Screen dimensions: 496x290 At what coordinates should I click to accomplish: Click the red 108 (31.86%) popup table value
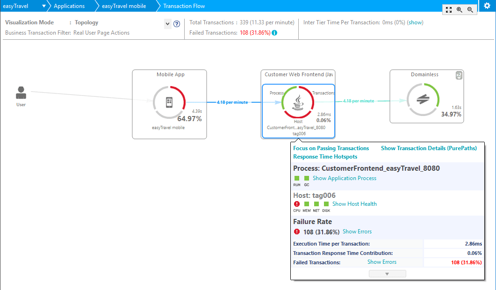466,262
